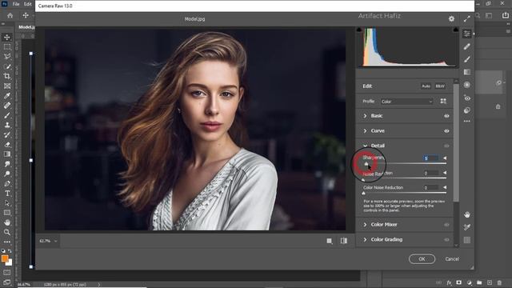Toggle shadow clipping warning in histogram
512x288 pixels.
click(359, 30)
